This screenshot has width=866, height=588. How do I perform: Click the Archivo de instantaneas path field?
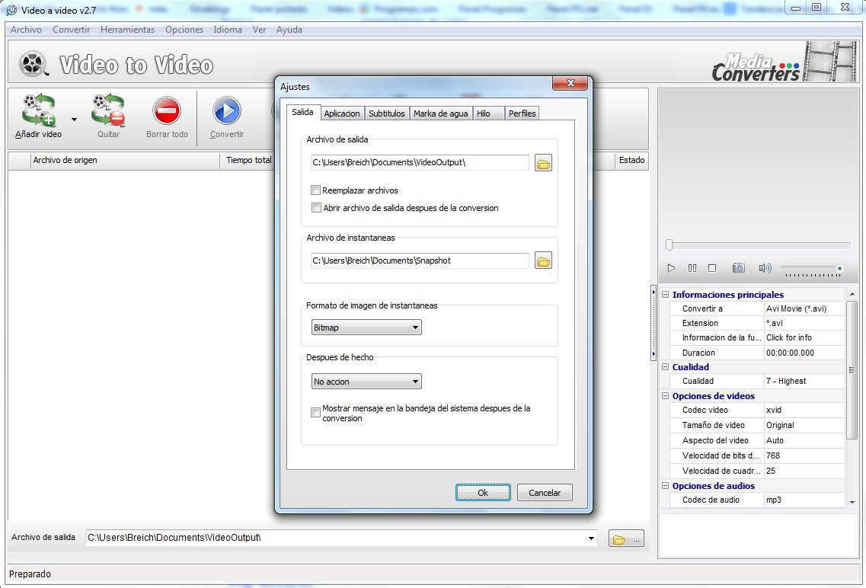tap(420, 260)
